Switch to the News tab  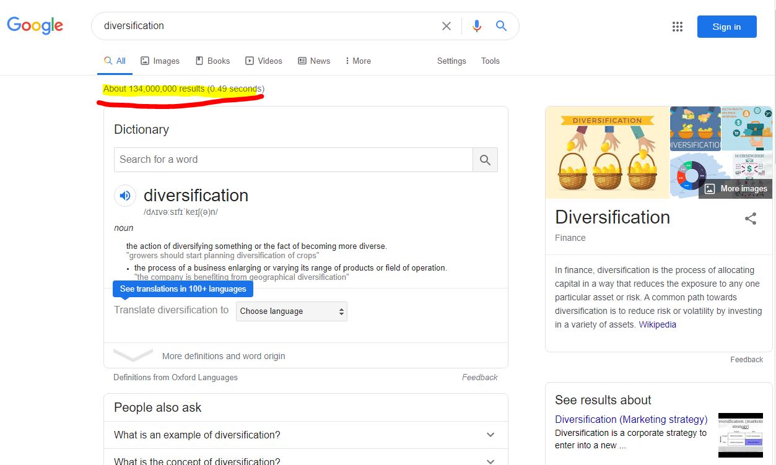314,61
